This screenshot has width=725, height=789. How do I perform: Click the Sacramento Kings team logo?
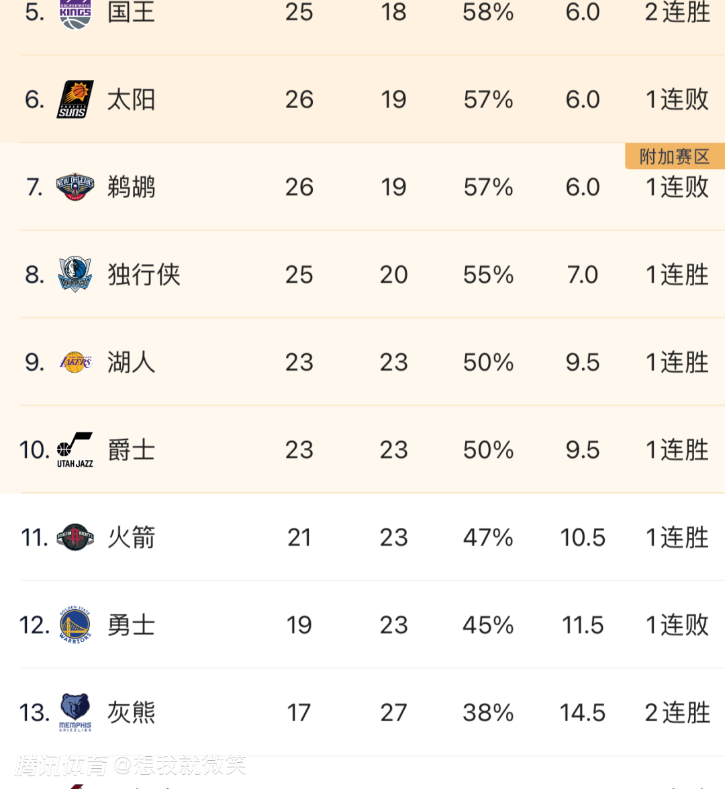click(75, 13)
